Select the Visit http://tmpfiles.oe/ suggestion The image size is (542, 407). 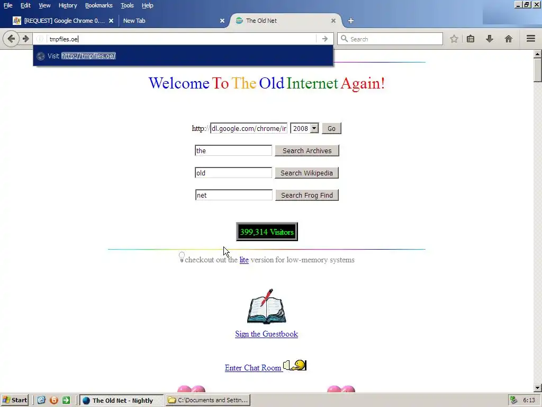point(183,56)
